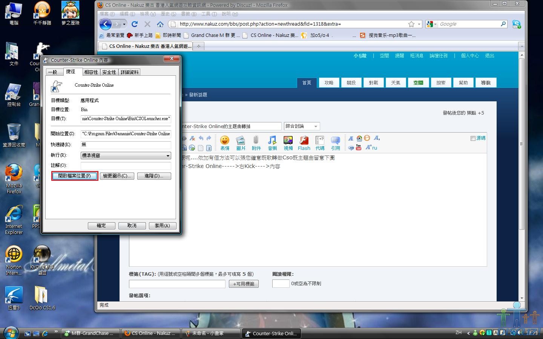This screenshot has height=339, width=543.
Task: Click the 開啟檔案位置 button
Action: [75, 176]
